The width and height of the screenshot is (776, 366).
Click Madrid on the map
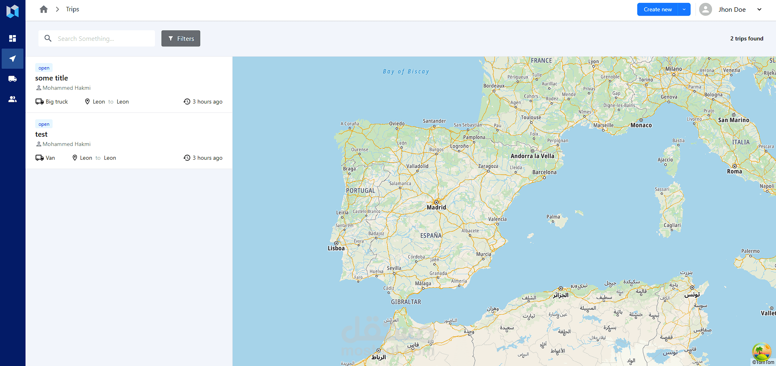436,207
